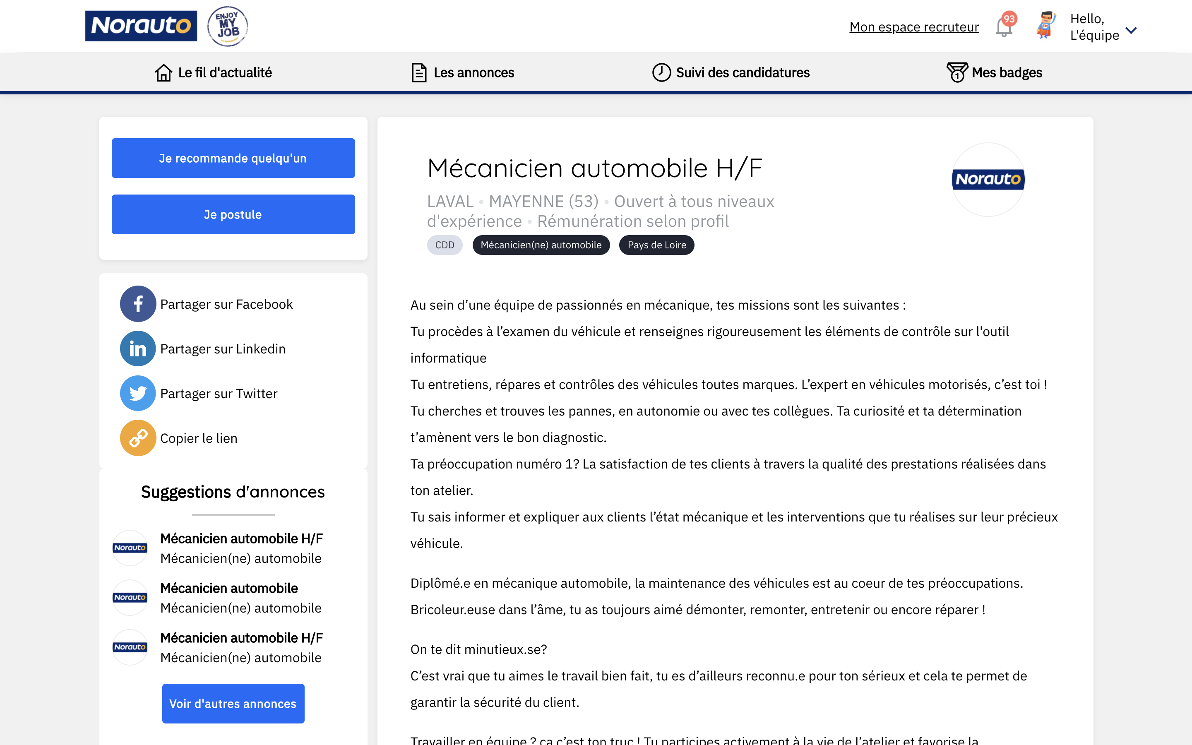Click the line 'On te dit minutieux.se?'
The image size is (1192, 745).
(x=479, y=649)
